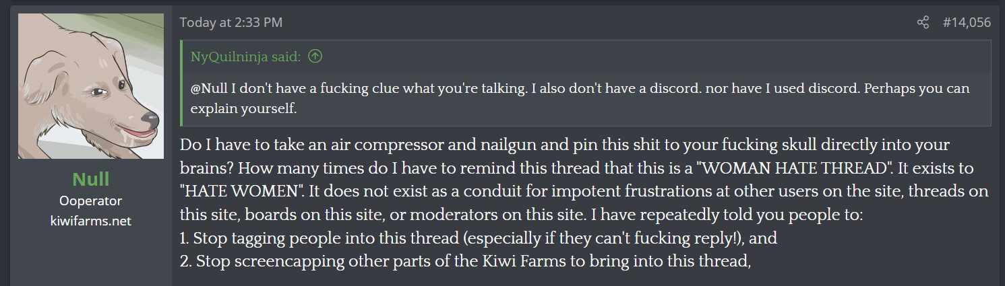
Task: Click the Today at 2:33 PM timestamp
Action: click(x=231, y=23)
